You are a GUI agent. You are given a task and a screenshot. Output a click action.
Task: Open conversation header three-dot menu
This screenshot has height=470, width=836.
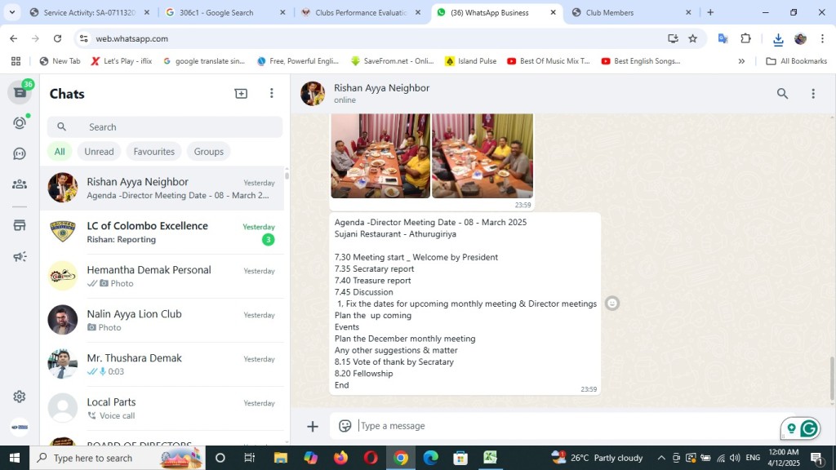point(813,94)
